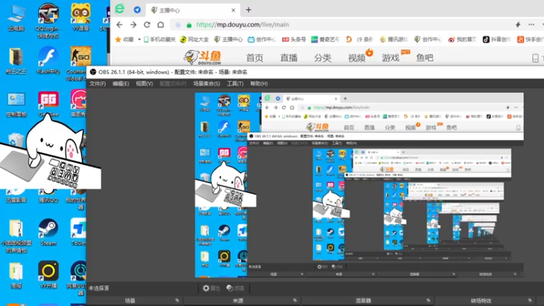Open a new browser tab with the plus button
The height and width of the screenshot is (306, 544).
[x=248, y=10]
